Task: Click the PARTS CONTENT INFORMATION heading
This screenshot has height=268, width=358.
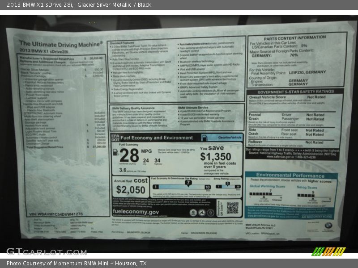Action: 295,38
